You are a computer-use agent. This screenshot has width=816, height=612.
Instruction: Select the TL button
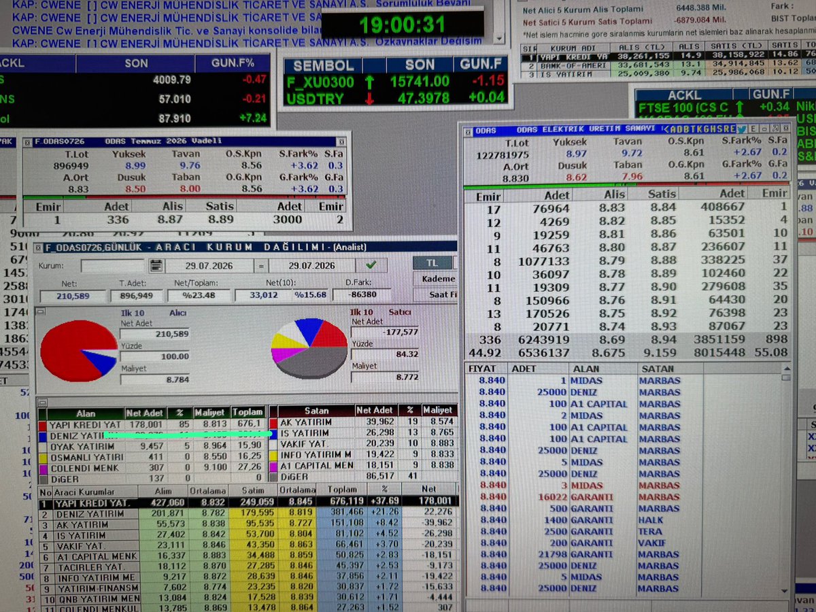pyautogui.click(x=432, y=263)
